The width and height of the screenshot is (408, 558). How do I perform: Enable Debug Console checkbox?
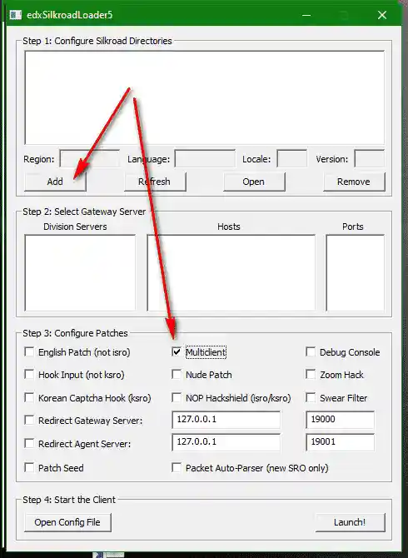(x=311, y=352)
